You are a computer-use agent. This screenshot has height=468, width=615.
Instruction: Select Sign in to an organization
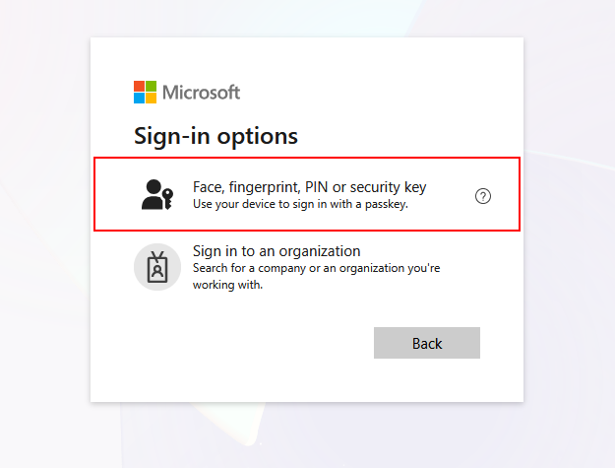277,251
